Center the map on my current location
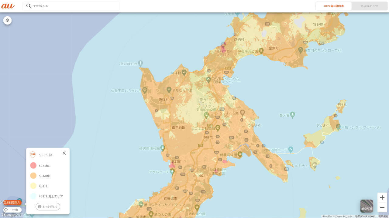This screenshot has height=218, width=389. (8, 20)
